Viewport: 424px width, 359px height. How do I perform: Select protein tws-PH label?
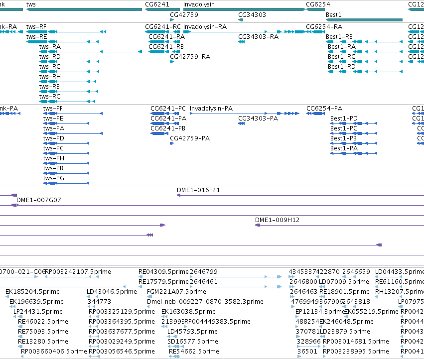[54, 158]
